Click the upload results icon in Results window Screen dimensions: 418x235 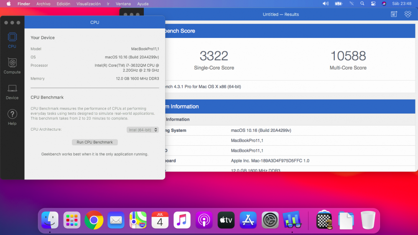click(x=394, y=14)
